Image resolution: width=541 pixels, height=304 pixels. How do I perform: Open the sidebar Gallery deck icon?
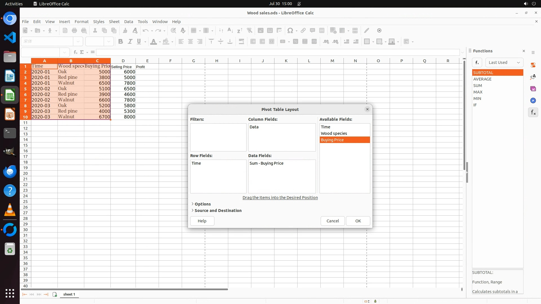tap(533, 89)
